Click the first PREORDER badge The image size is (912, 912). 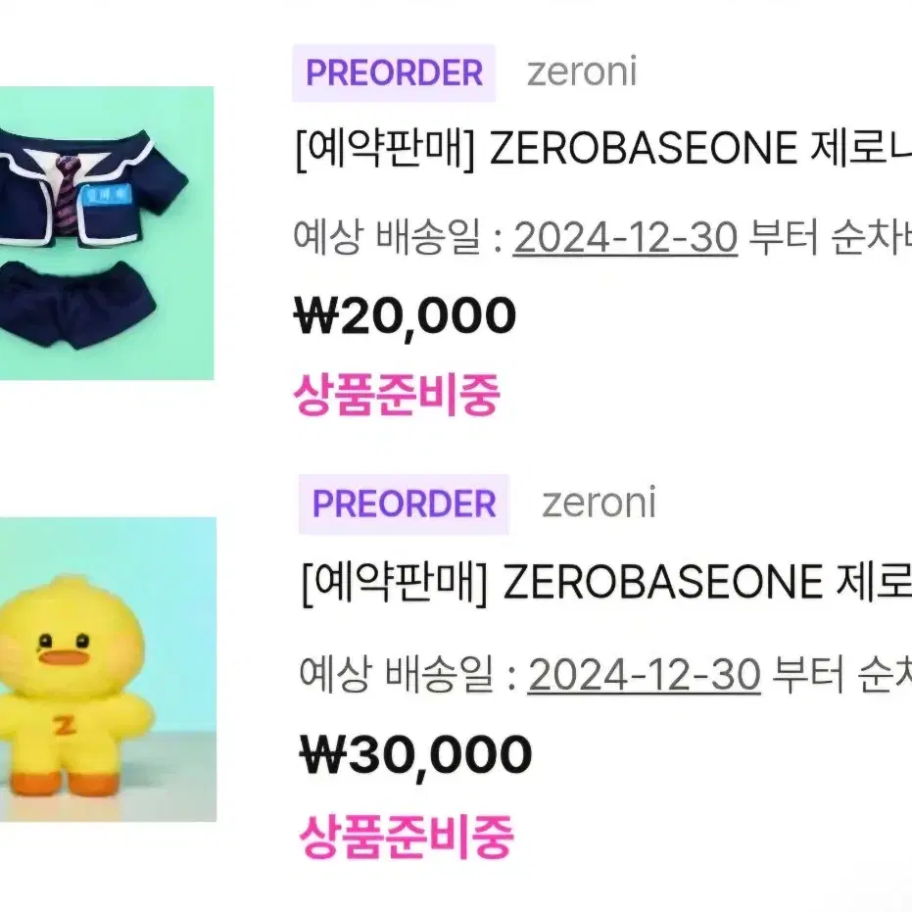[394, 72]
